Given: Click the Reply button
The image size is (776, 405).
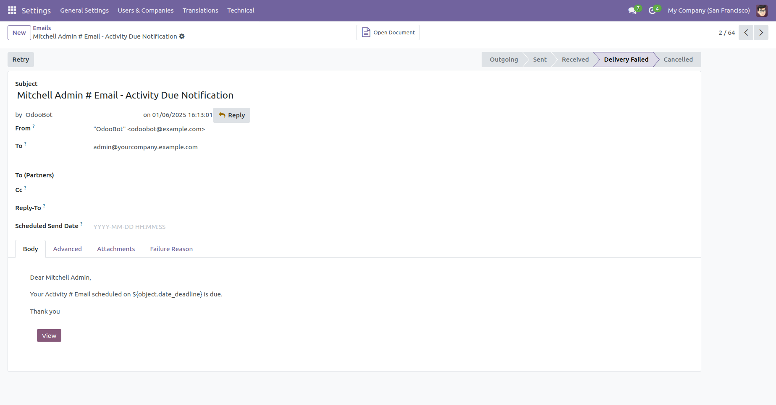Looking at the screenshot, I should click(231, 115).
